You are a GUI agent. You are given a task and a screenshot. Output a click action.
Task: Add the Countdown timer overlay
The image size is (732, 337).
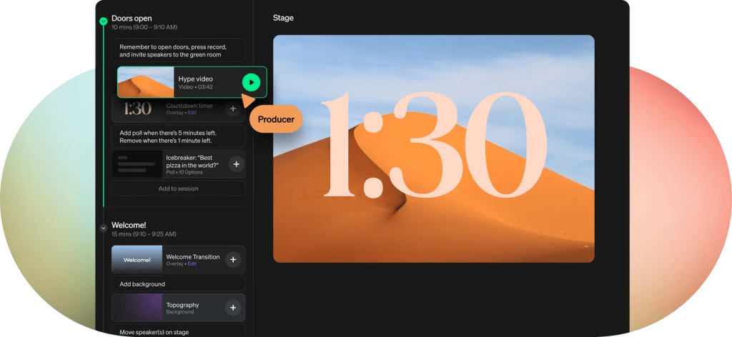click(233, 109)
